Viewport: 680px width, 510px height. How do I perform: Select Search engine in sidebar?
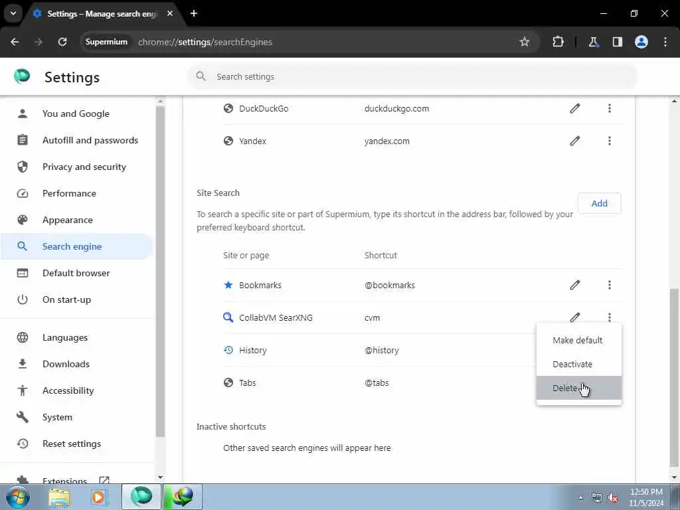point(76,246)
